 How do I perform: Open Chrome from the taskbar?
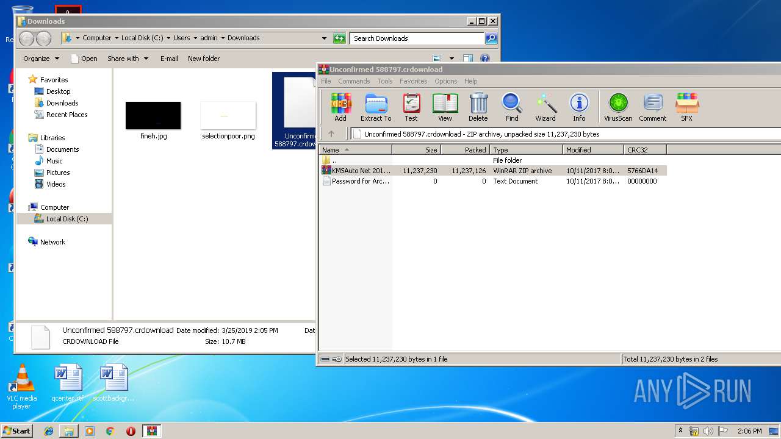[110, 431]
